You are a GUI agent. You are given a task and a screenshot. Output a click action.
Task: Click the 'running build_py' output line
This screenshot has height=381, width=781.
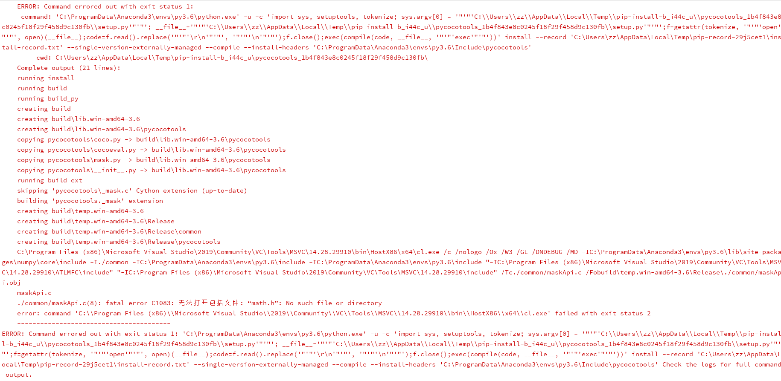pyautogui.click(x=48, y=98)
